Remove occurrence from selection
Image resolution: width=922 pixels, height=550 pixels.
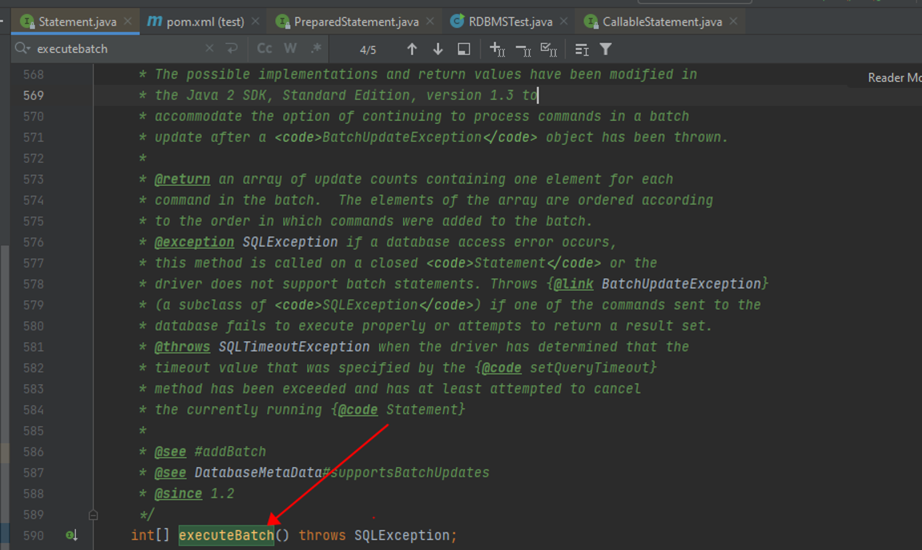[522, 49]
